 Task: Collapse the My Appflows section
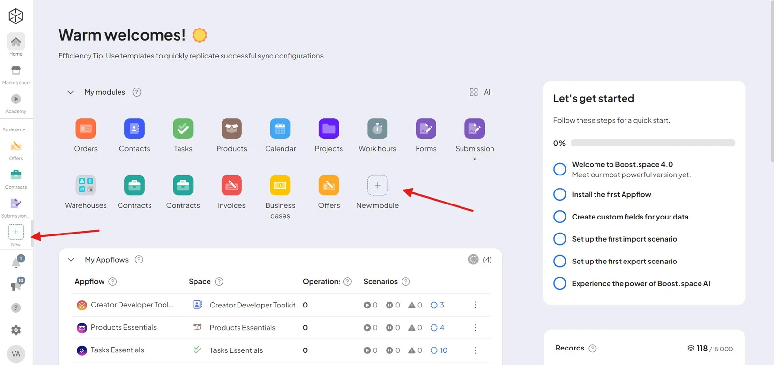[71, 260]
